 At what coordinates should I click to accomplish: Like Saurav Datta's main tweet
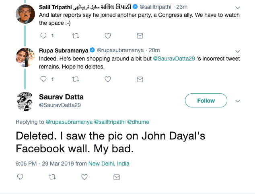click(x=84, y=177)
